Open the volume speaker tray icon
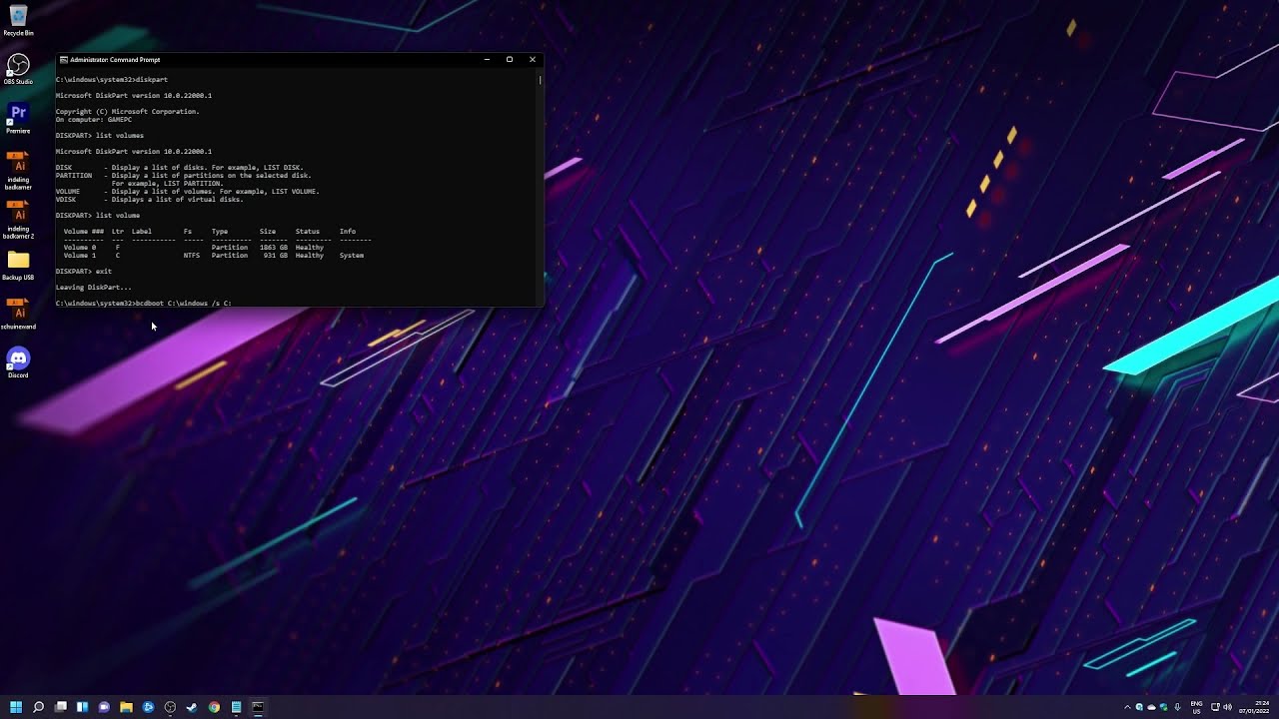Image resolution: width=1279 pixels, height=719 pixels. (1227, 707)
